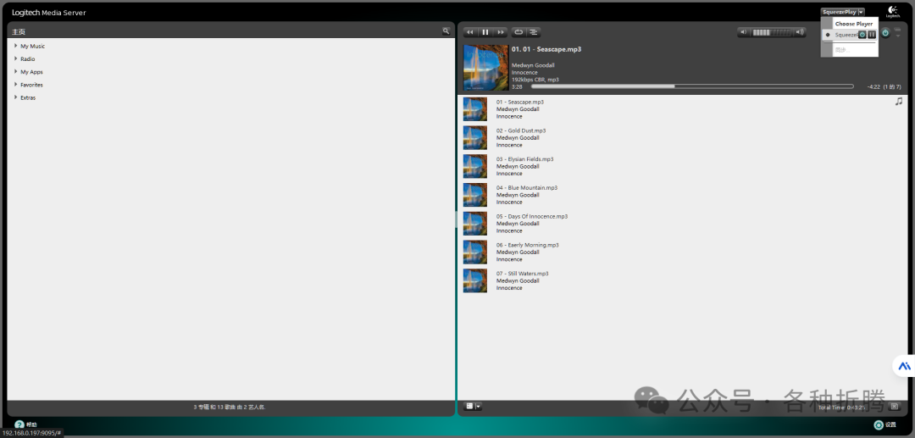
Task: Click the power icon in the SqueezePlay menu row
Action: coord(862,35)
